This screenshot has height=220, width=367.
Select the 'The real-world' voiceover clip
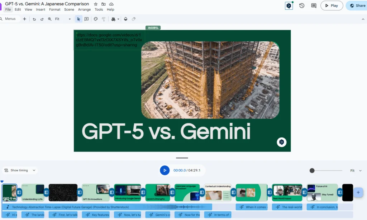pyautogui.click(x=287, y=207)
